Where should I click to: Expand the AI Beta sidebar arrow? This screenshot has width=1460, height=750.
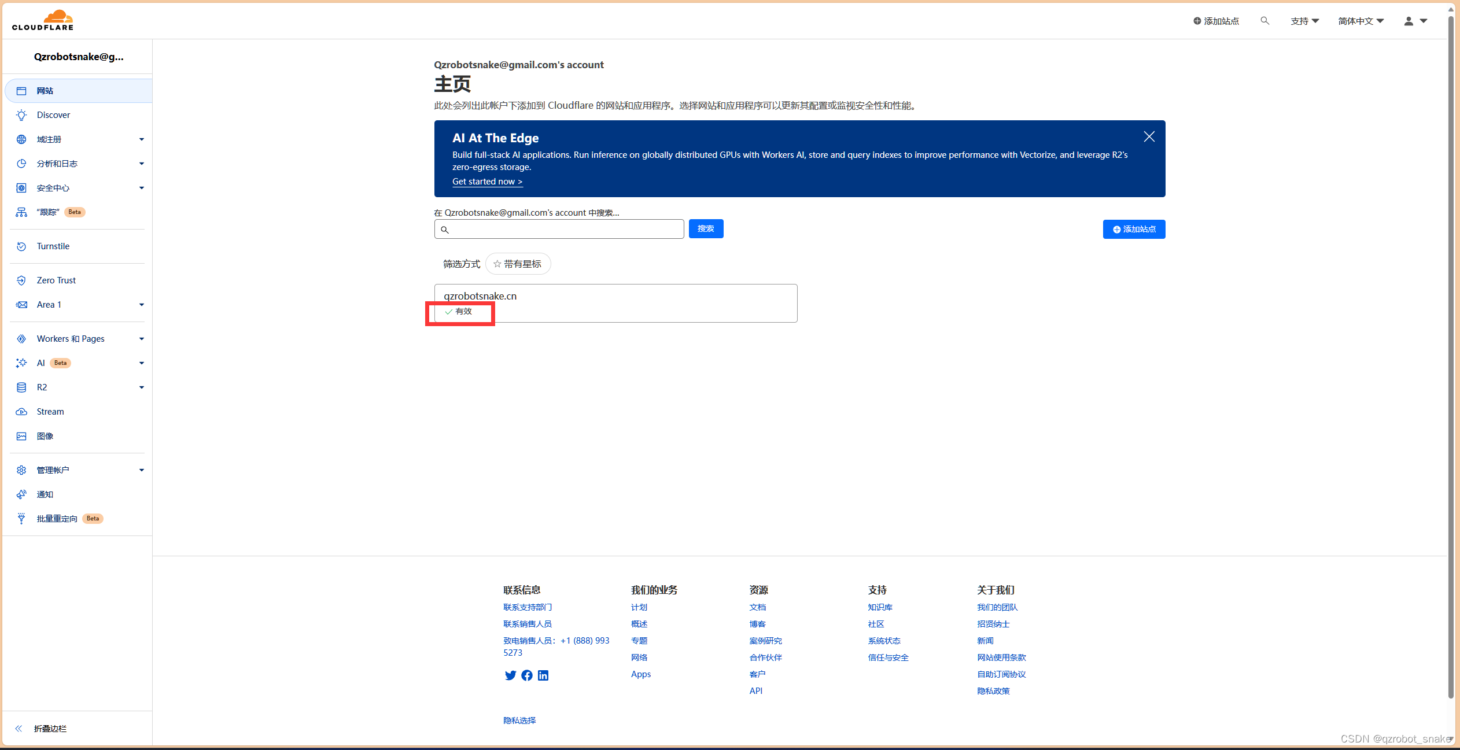click(142, 363)
